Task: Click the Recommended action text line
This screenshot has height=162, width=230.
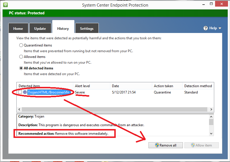Action: point(63,134)
